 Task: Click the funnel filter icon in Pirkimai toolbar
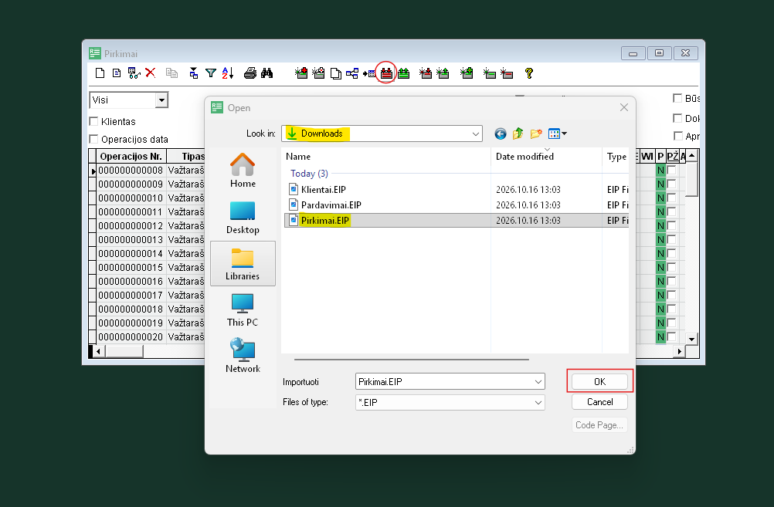[x=211, y=73]
